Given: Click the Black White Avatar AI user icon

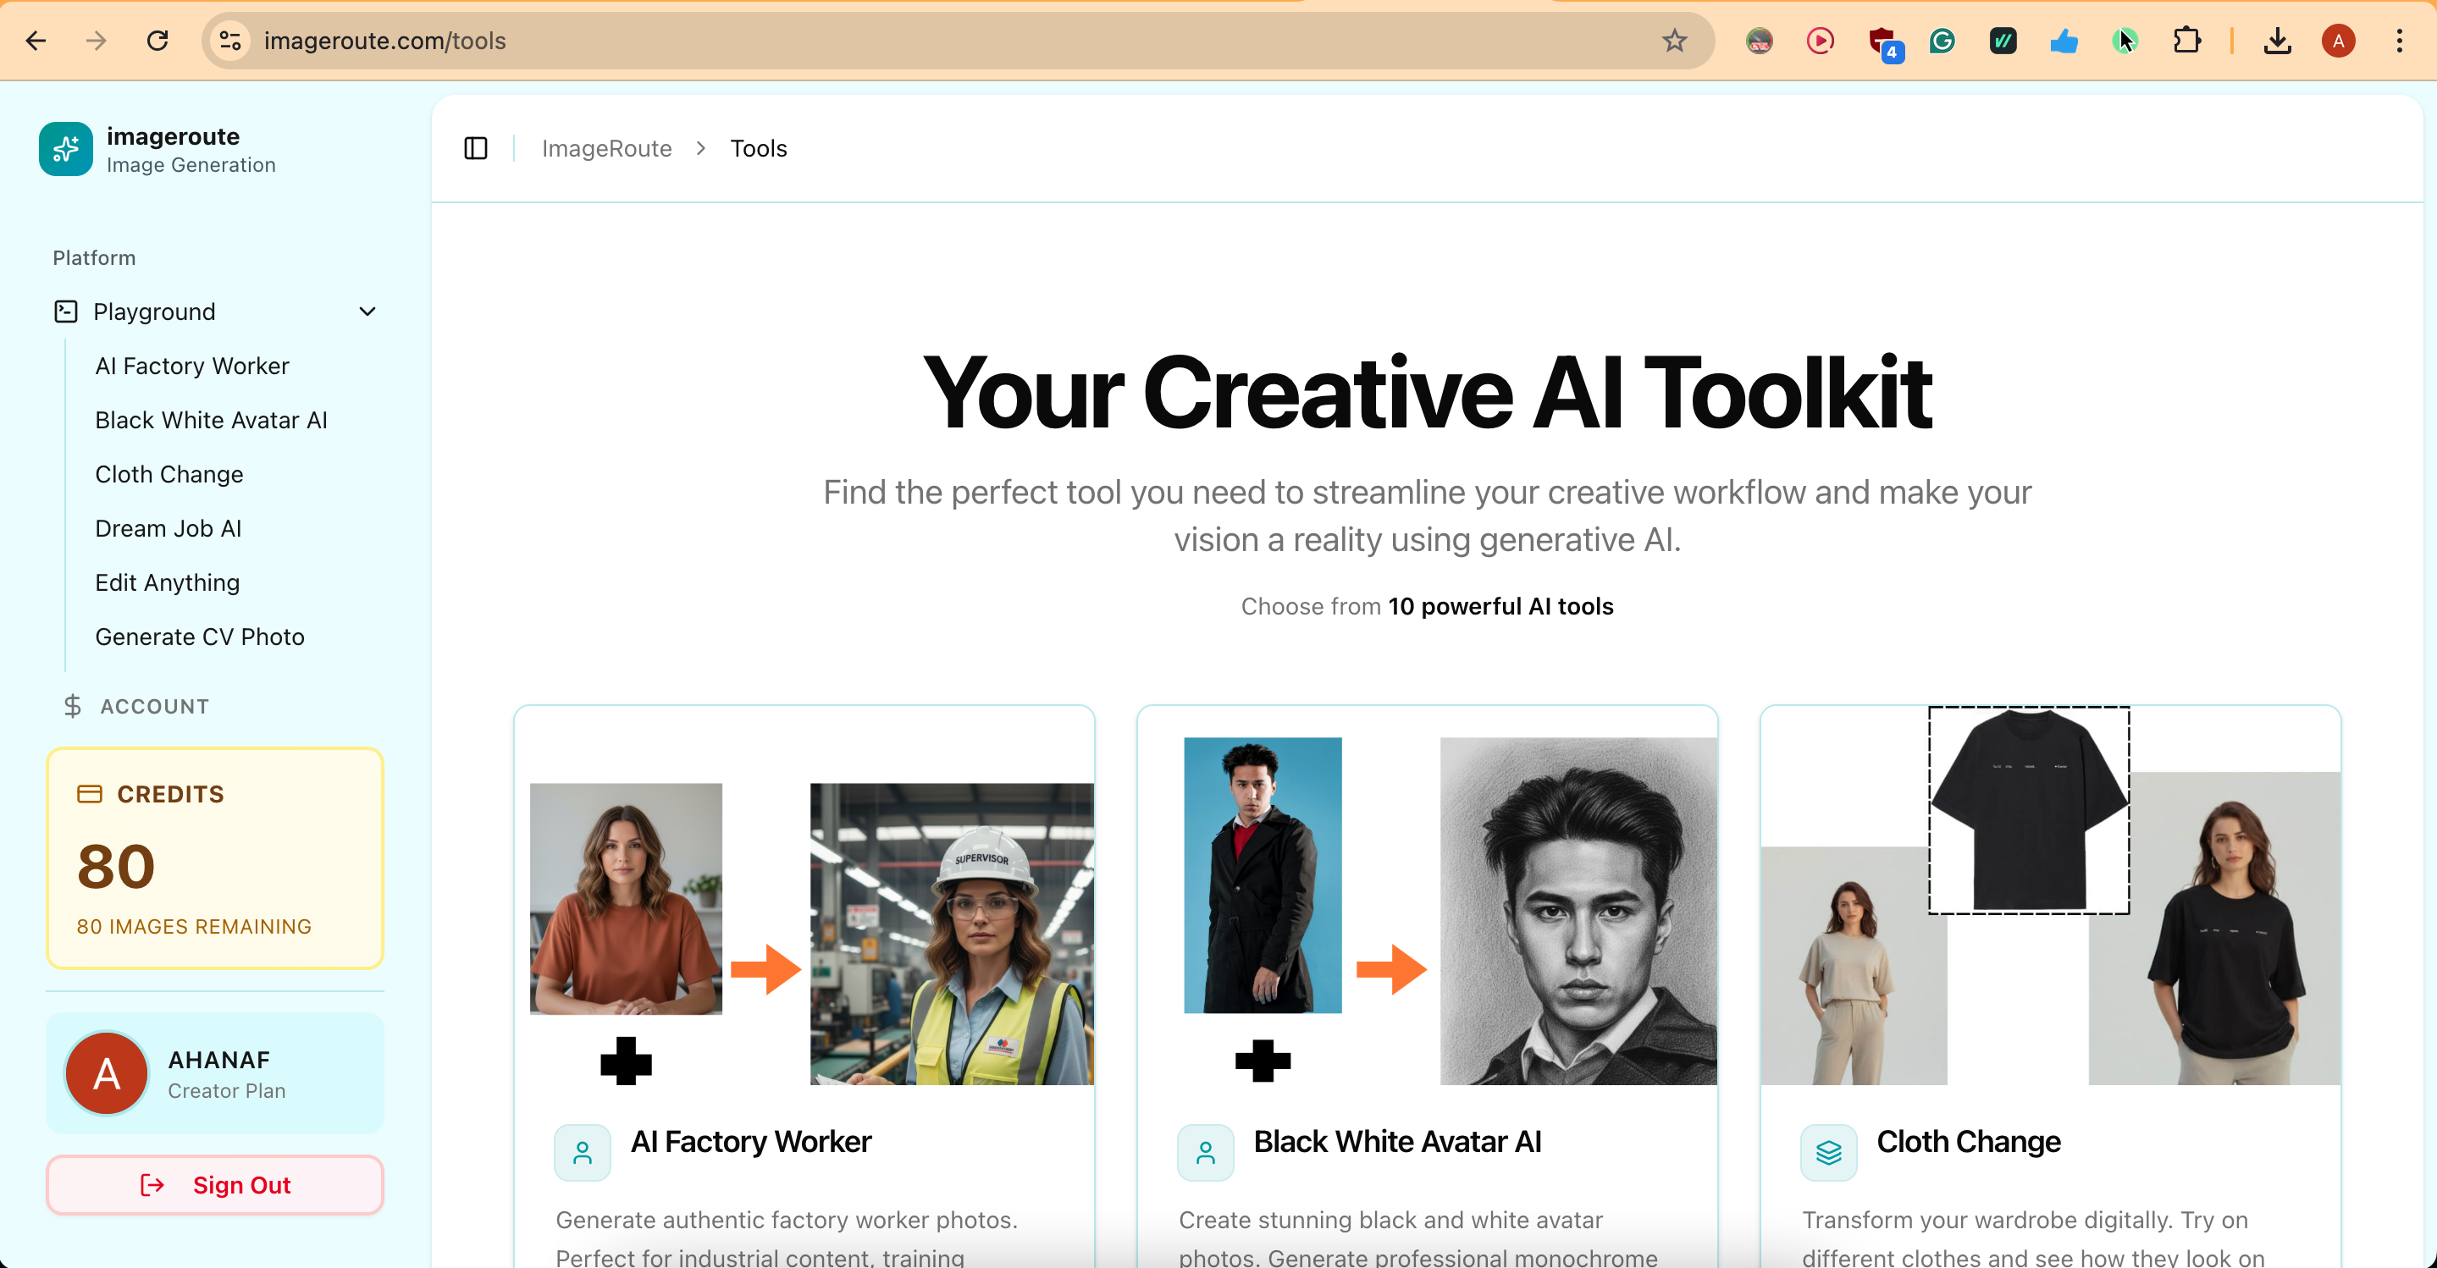Looking at the screenshot, I should 1204,1152.
